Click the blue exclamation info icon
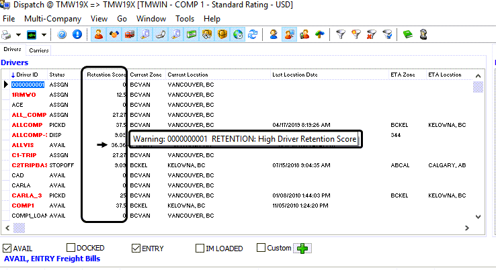This screenshot has height=270, width=496. coord(77,34)
